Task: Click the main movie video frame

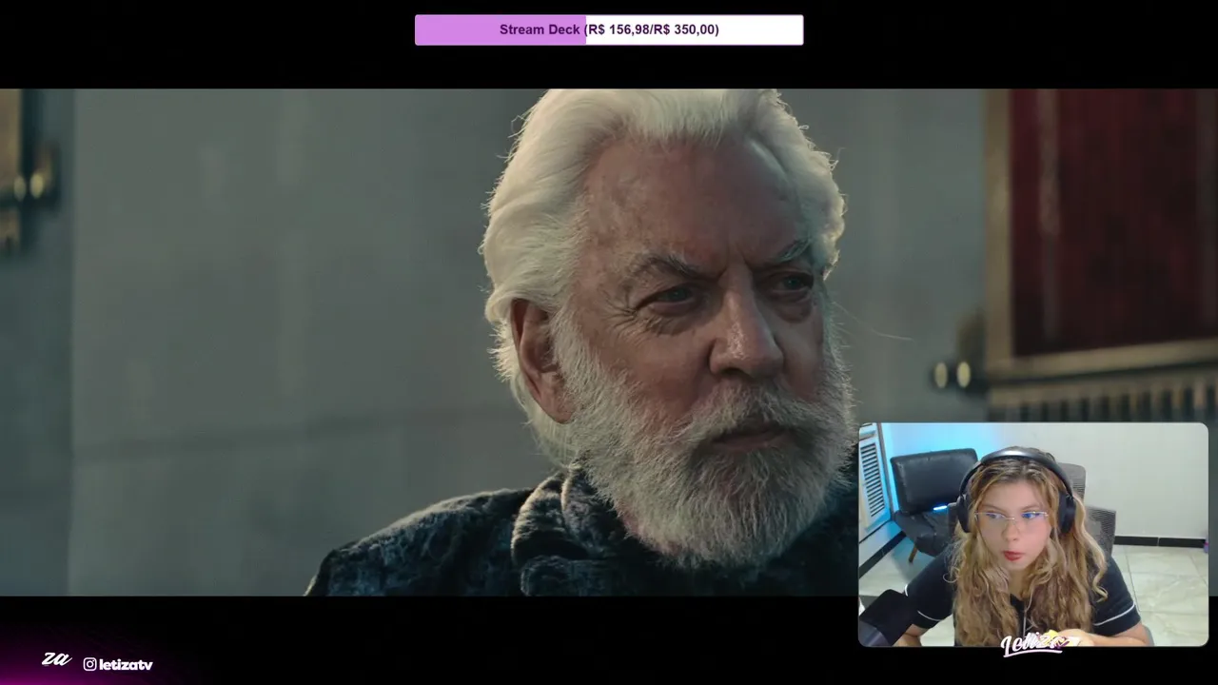Action: click(x=609, y=342)
